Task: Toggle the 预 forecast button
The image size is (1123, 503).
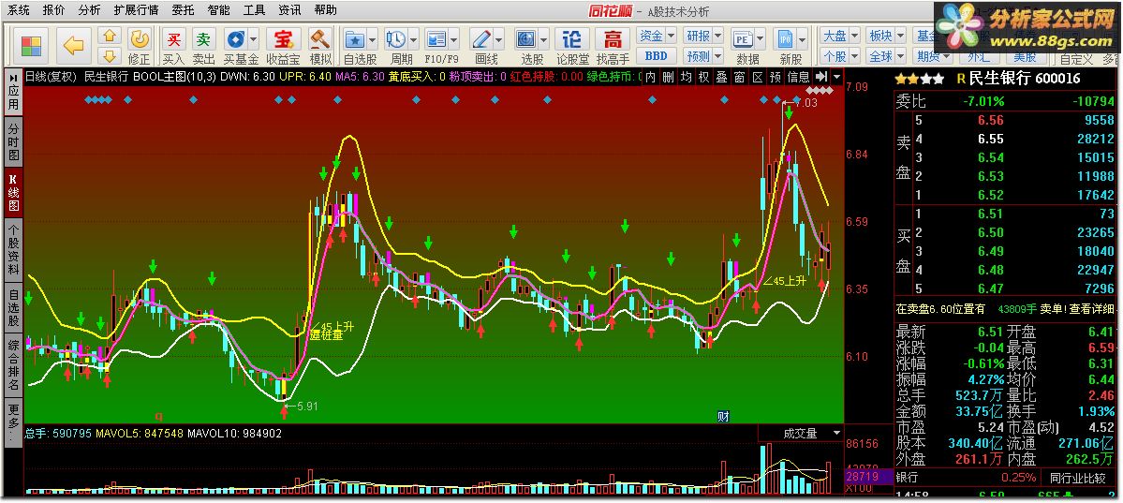Action: (x=776, y=76)
